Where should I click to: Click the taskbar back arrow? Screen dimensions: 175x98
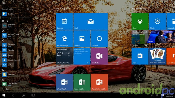13,95
